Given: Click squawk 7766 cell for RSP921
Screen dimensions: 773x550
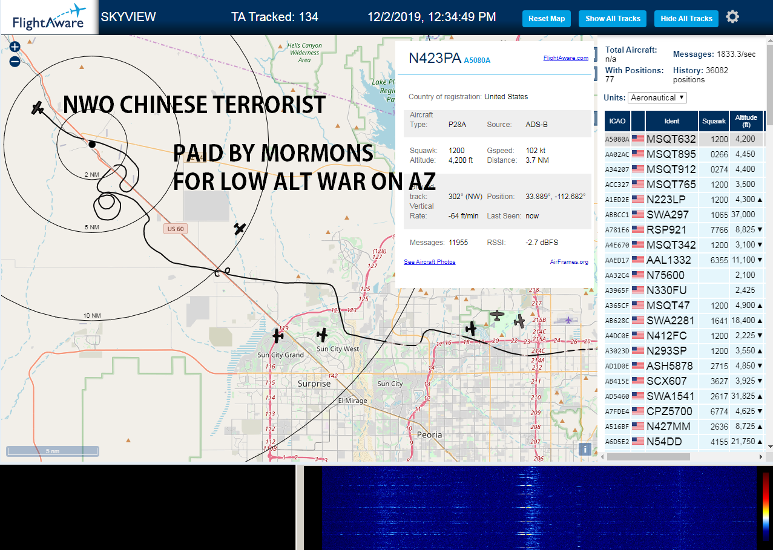Looking at the screenshot, I should tap(714, 230).
